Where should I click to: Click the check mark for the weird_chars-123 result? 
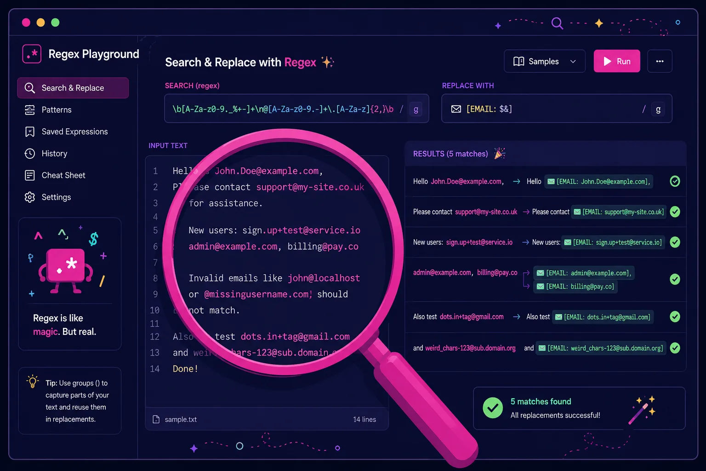pos(675,348)
